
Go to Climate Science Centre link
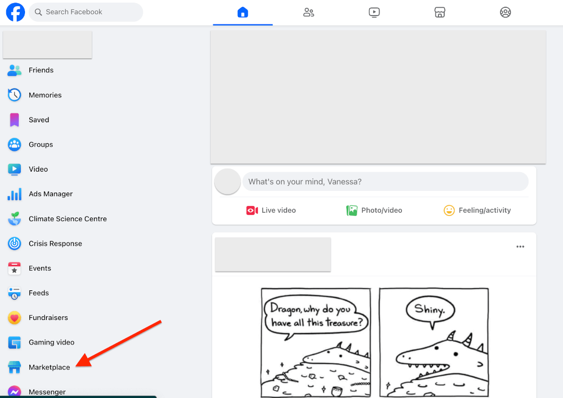(x=67, y=219)
